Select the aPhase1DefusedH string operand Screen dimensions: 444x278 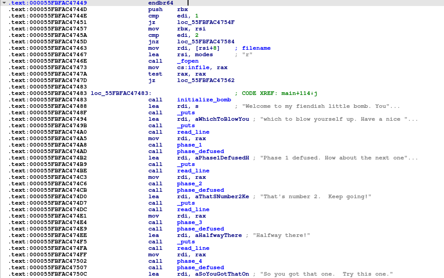pyautogui.click(x=222, y=158)
